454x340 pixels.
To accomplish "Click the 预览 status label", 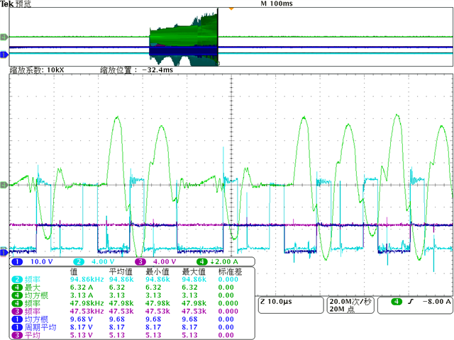I will (x=23, y=4).
